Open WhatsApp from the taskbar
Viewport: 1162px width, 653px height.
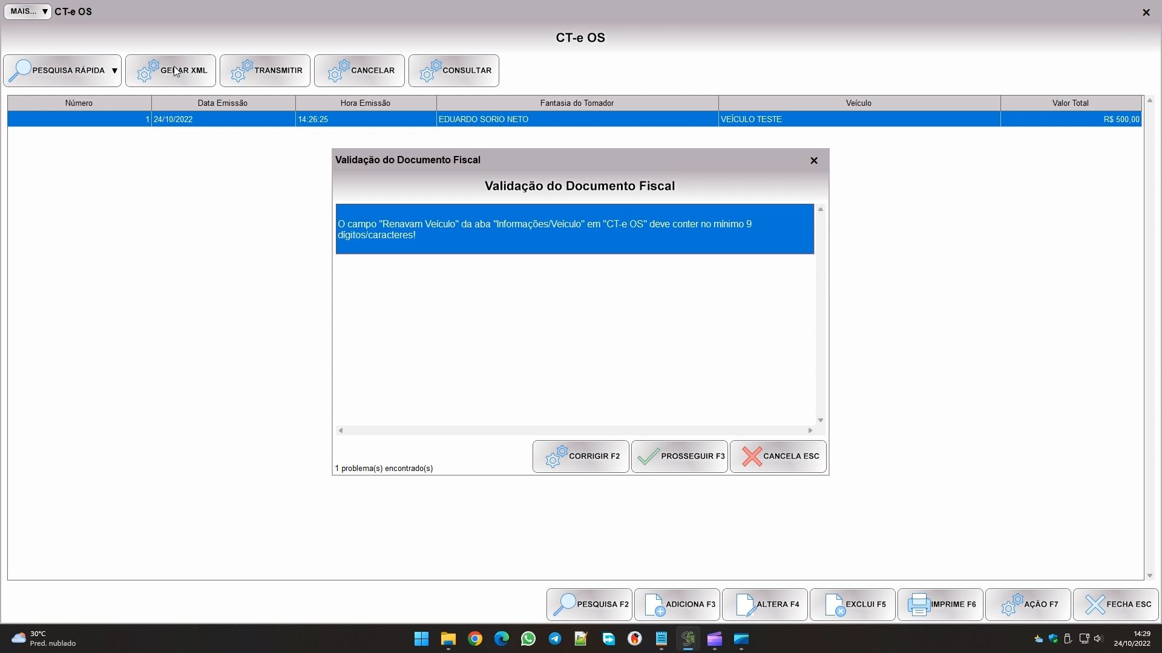tap(528, 639)
